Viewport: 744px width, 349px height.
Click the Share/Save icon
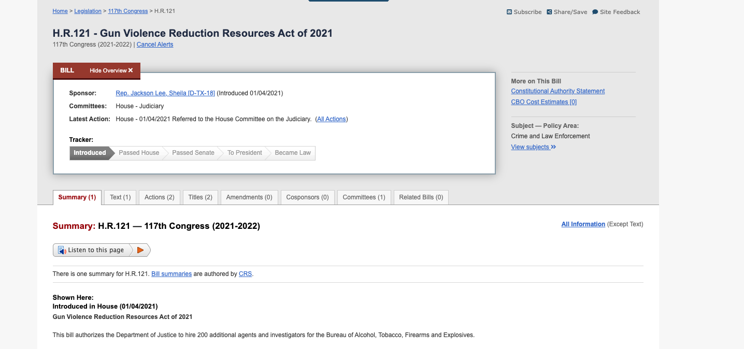549,12
